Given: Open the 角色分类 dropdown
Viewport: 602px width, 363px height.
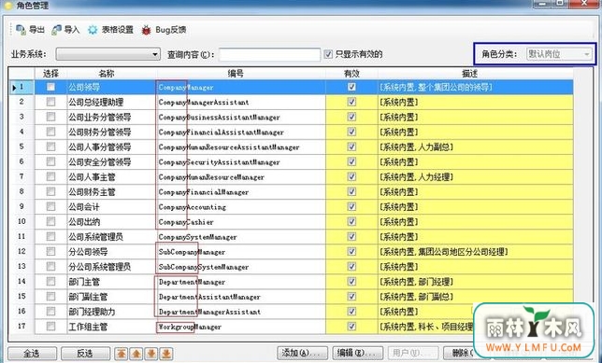Looking at the screenshot, I should [x=559, y=54].
